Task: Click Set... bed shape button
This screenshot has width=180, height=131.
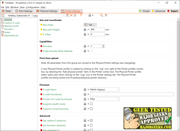Action: click(x=90, y=25)
